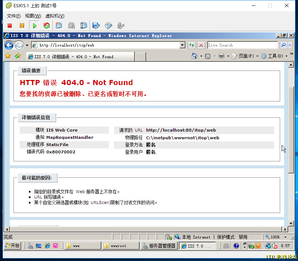The image size is (298, 261).
Task: Click the 100% zoom level button
Action: (273, 237)
